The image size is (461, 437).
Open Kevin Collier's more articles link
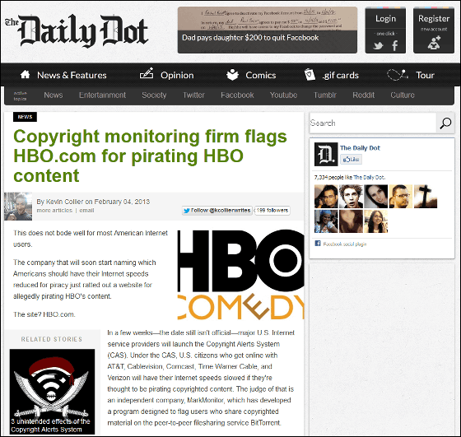pos(54,211)
